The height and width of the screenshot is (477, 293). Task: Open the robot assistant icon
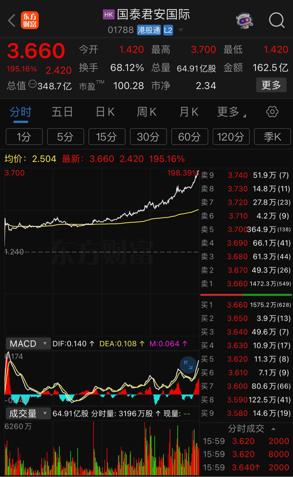(x=244, y=20)
